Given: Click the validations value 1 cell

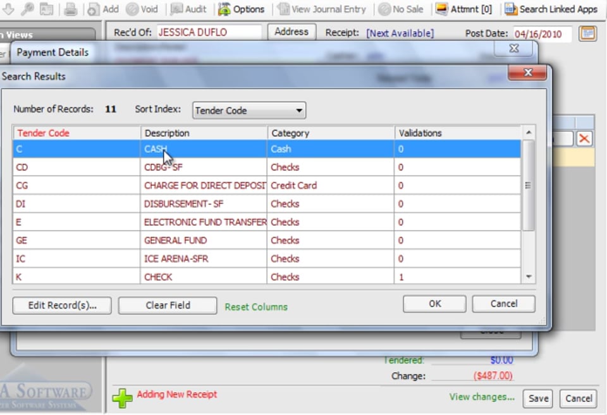Looking at the screenshot, I should pyautogui.click(x=458, y=277).
